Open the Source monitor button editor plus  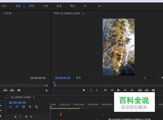(x=47, y=91)
